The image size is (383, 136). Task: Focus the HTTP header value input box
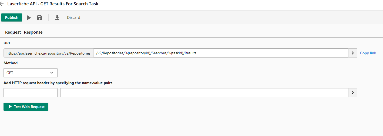click(x=204, y=93)
